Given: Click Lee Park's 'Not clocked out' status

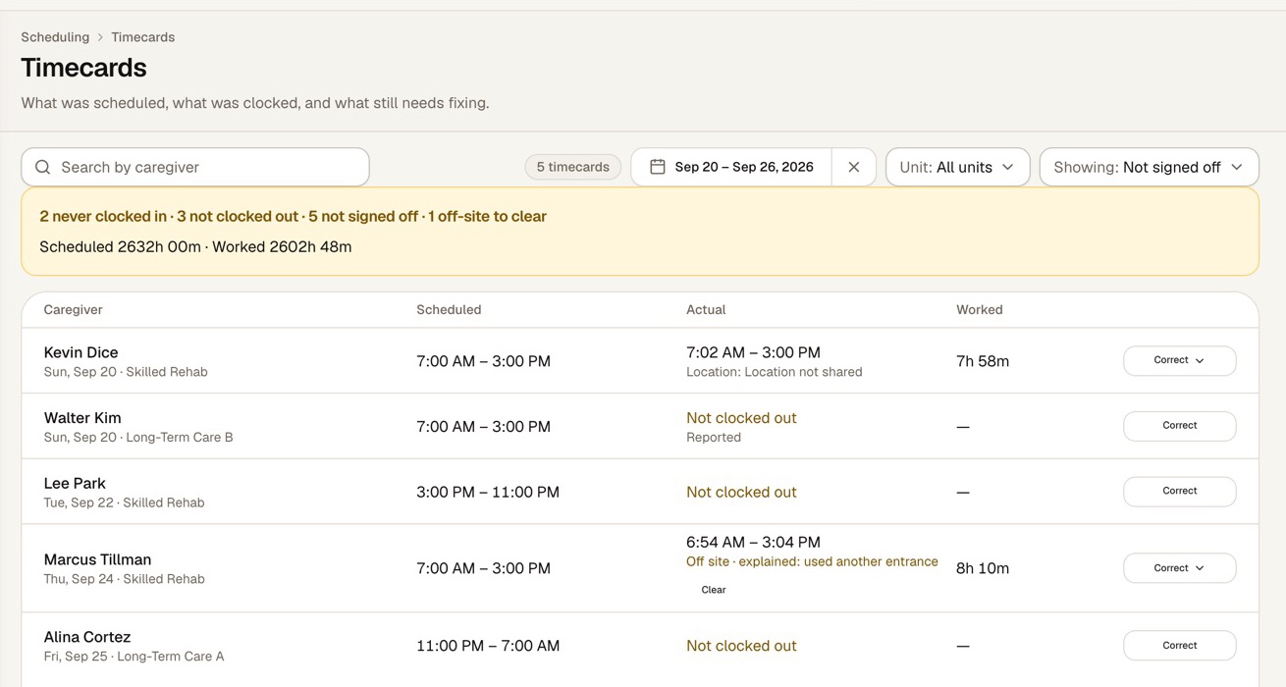Looking at the screenshot, I should tap(741, 492).
